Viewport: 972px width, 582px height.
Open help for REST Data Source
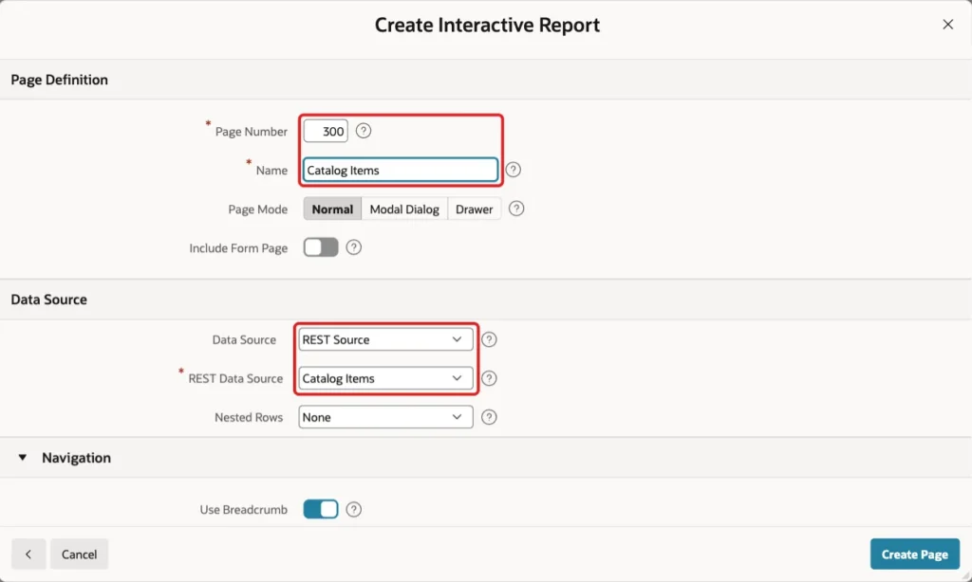tap(489, 378)
